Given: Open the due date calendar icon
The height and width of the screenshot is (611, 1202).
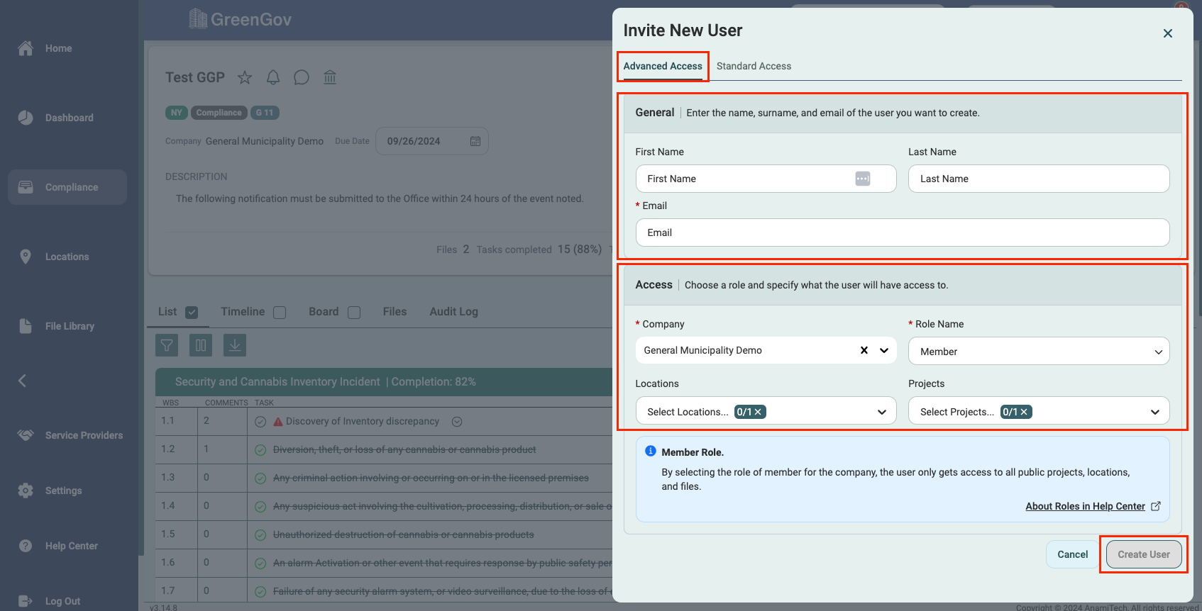Looking at the screenshot, I should (x=475, y=141).
